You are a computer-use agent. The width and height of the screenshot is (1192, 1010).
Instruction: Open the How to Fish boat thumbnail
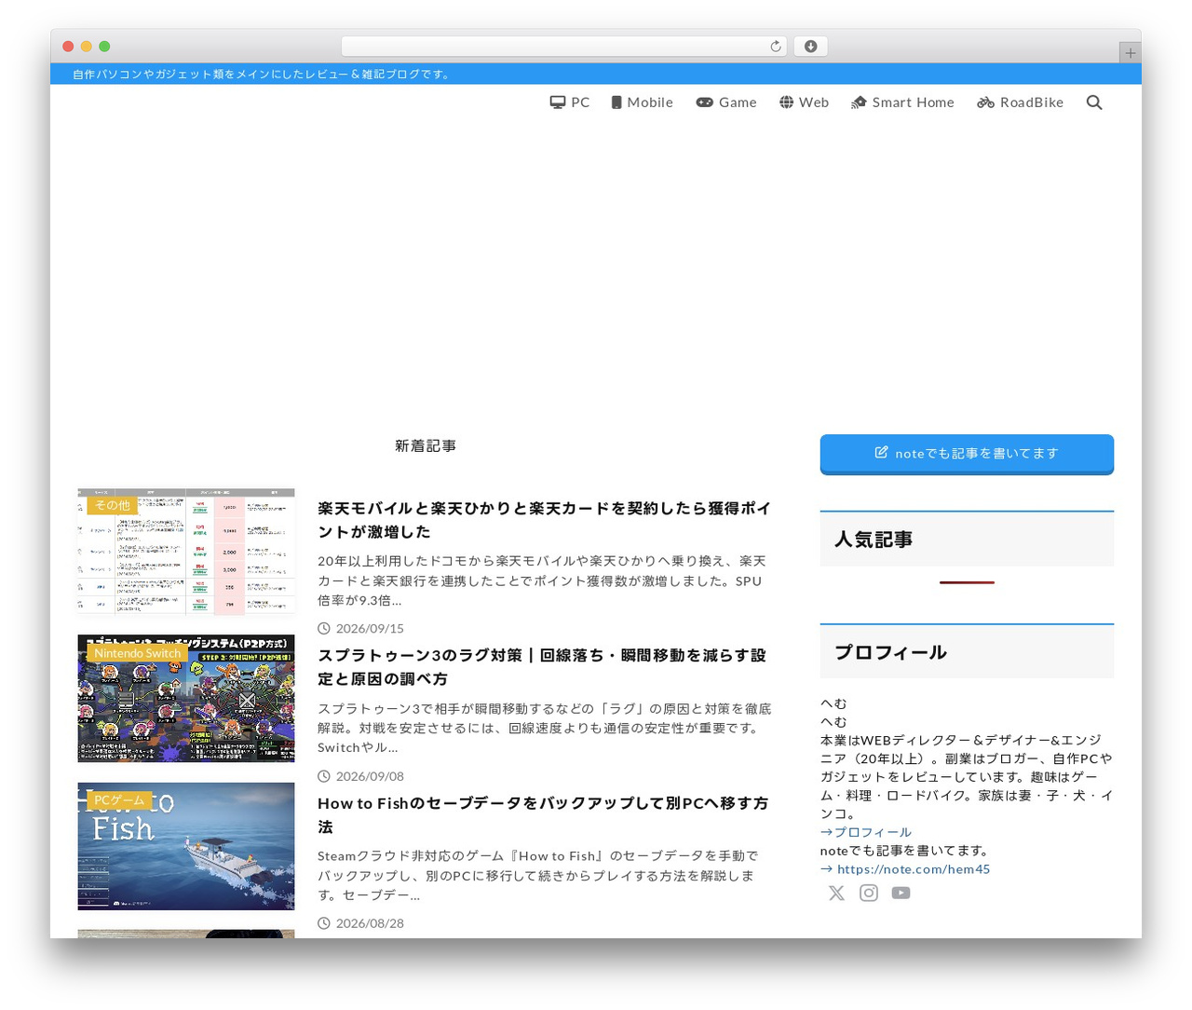click(x=186, y=846)
